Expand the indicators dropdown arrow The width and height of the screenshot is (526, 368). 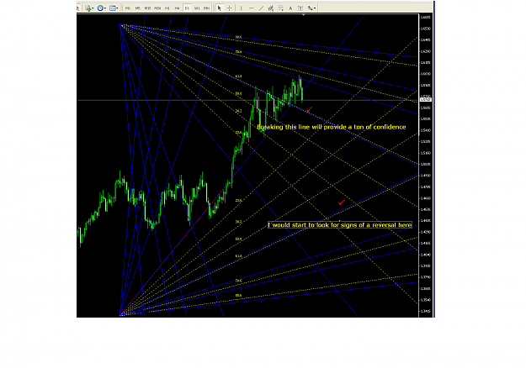(x=93, y=8)
